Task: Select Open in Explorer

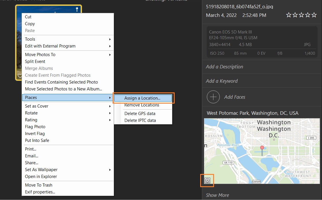Action: 68,177
